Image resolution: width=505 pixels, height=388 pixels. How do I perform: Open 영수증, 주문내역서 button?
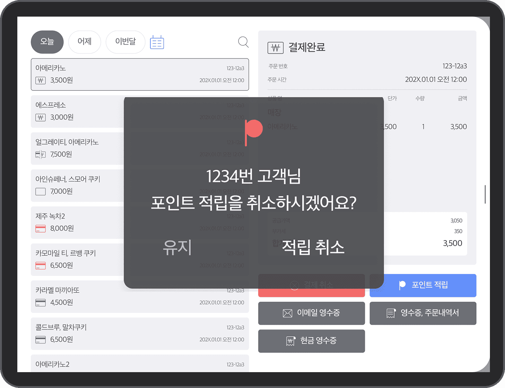point(423,313)
